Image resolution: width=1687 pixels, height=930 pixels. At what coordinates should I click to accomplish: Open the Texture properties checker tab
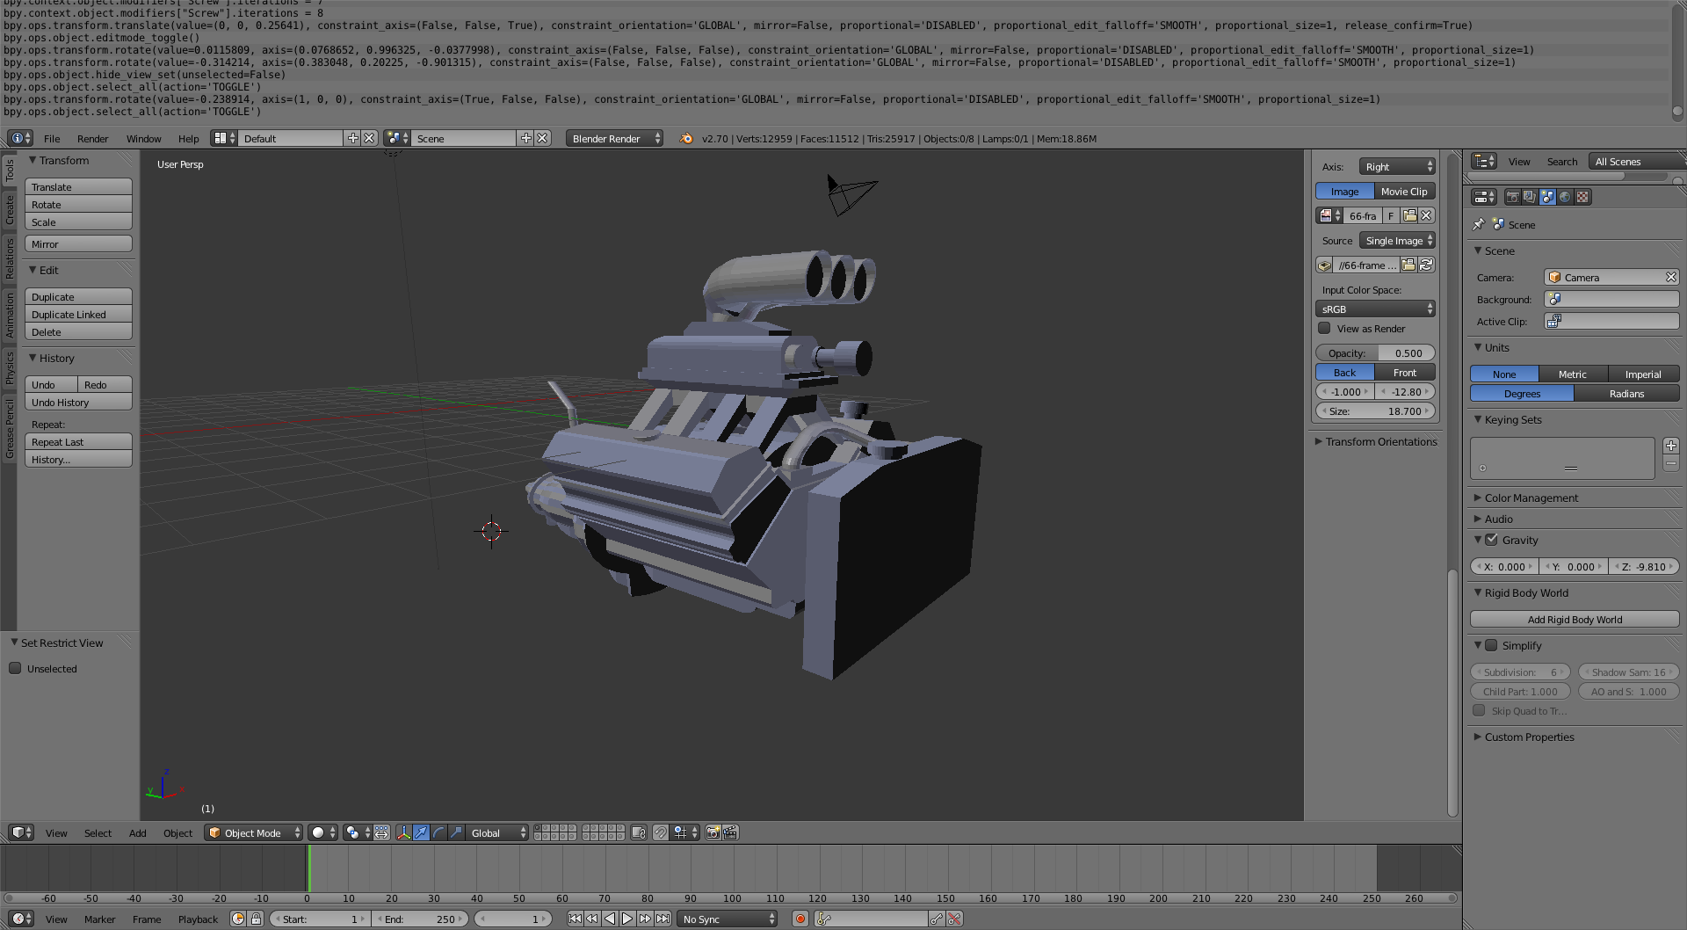point(1582,197)
